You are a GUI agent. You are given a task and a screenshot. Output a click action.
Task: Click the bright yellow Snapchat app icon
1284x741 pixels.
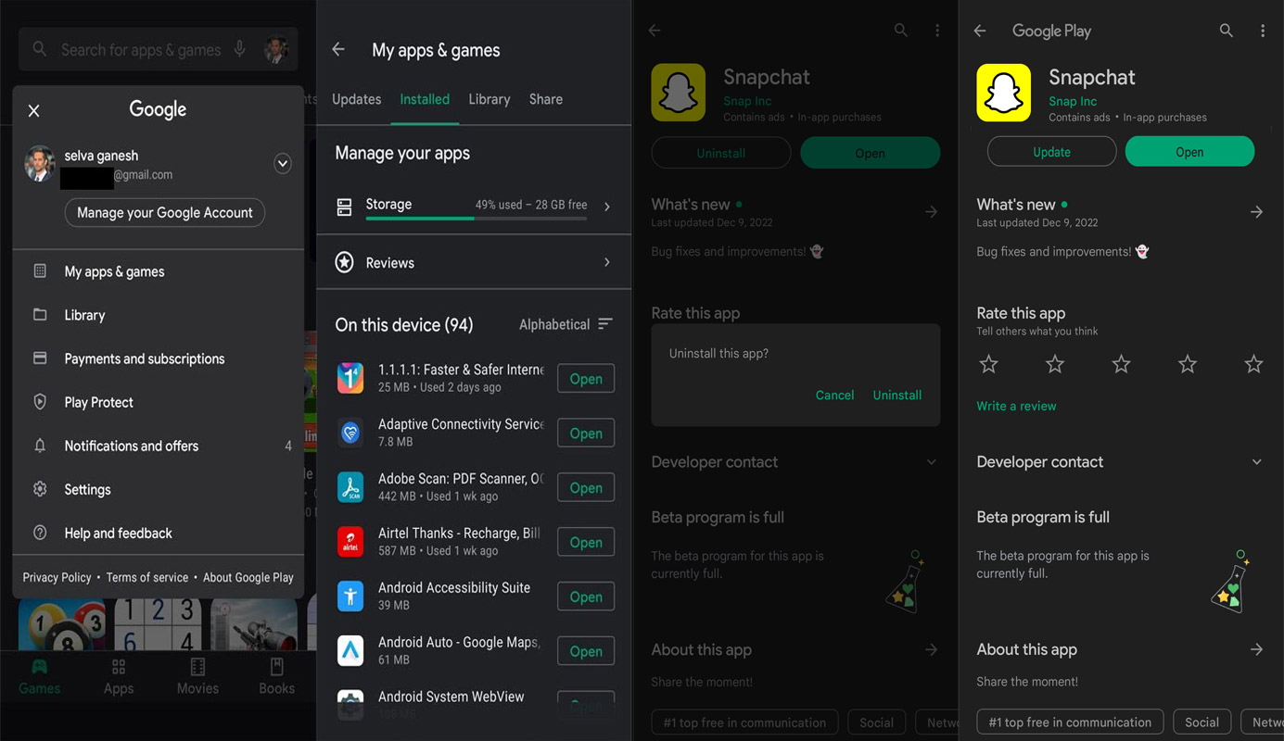pyautogui.click(x=1004, y=93)
